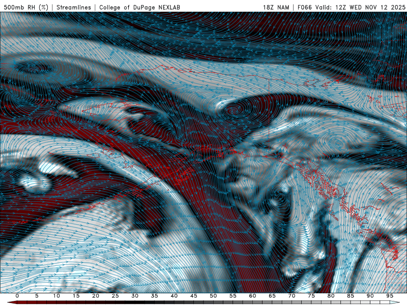The height and width of the screenshot is (305, 407).
Task: Click the 40 value on the RH scale
Action: (x=174, y=296)
